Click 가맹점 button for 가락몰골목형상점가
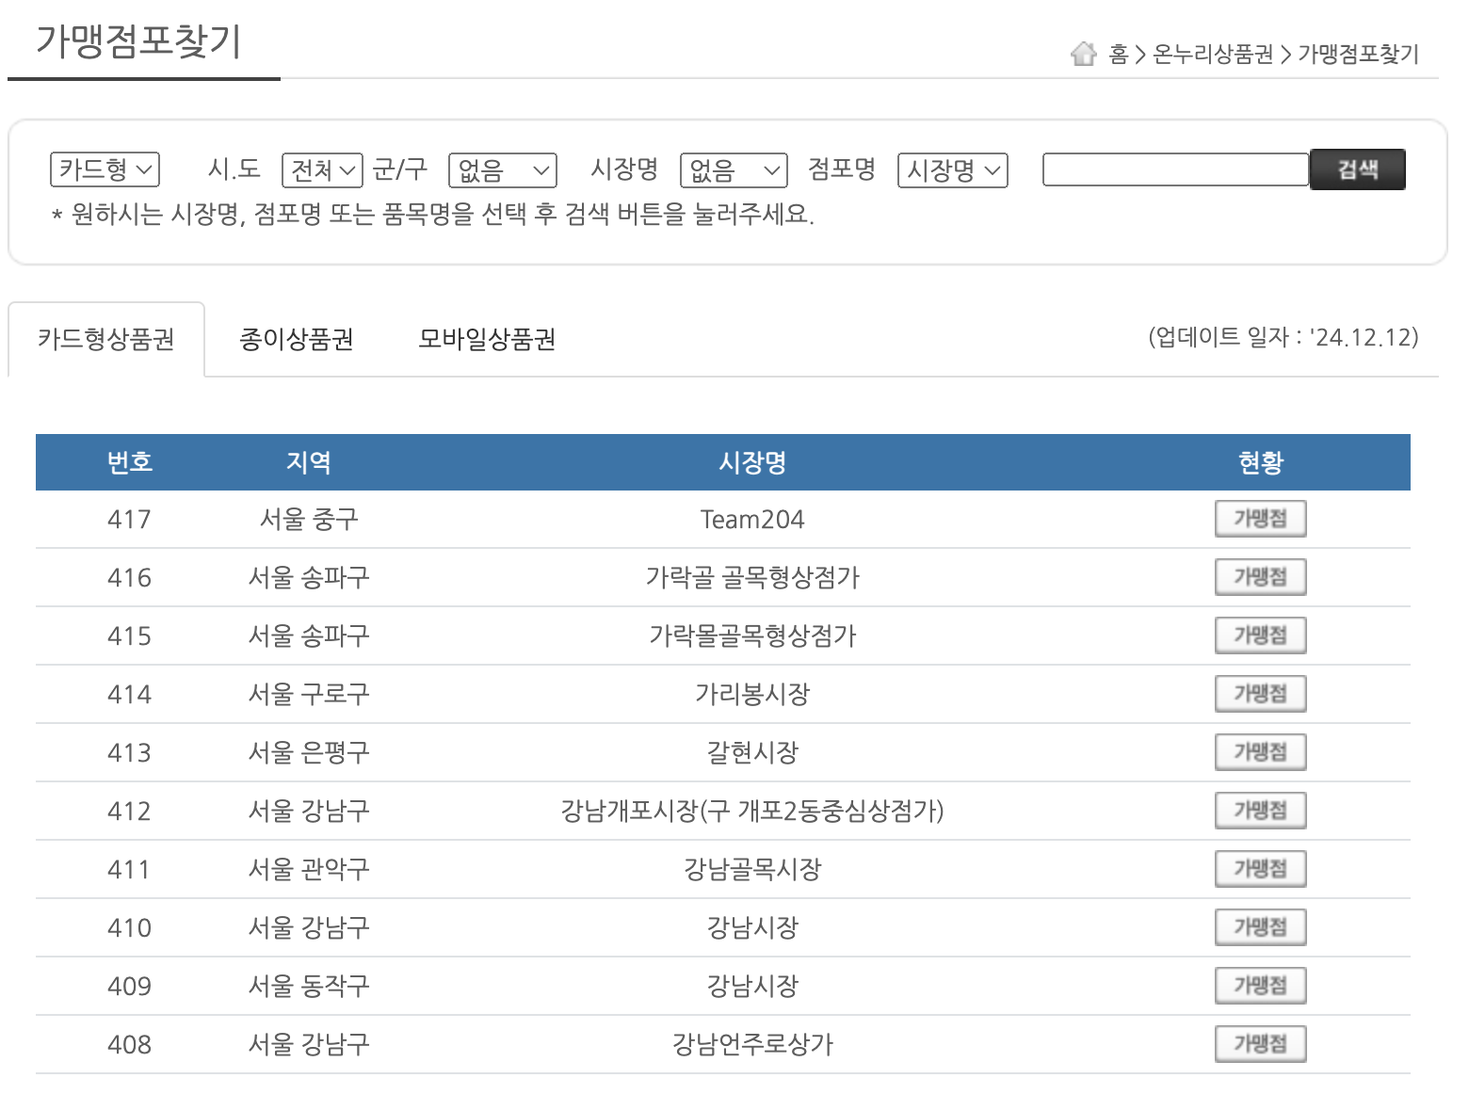 tap(1261, 635)
